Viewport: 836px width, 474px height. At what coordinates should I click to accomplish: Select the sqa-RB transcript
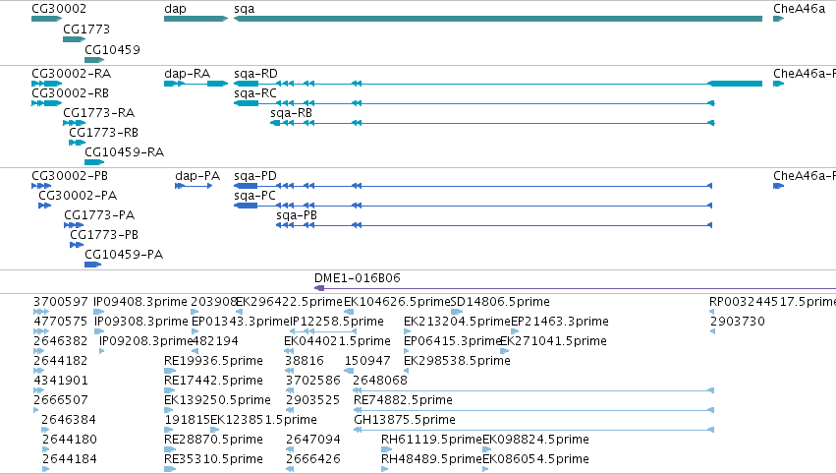tap(492, 123)
